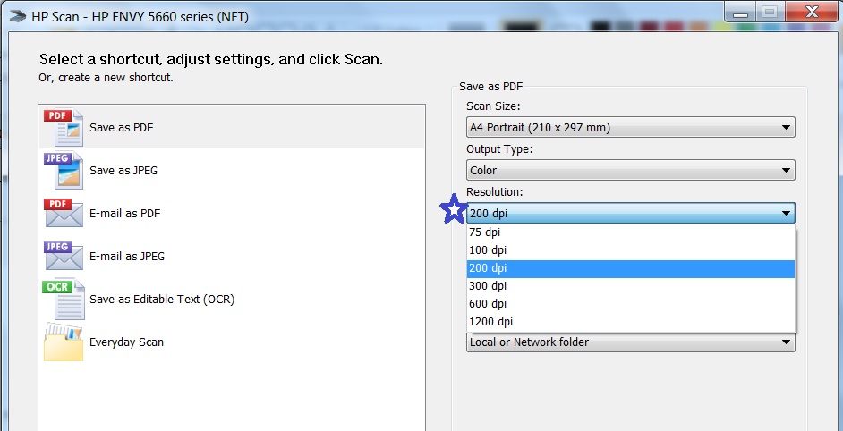
Task: Click the Everyday Scan folder icon
Action: [x=64, y=342]
